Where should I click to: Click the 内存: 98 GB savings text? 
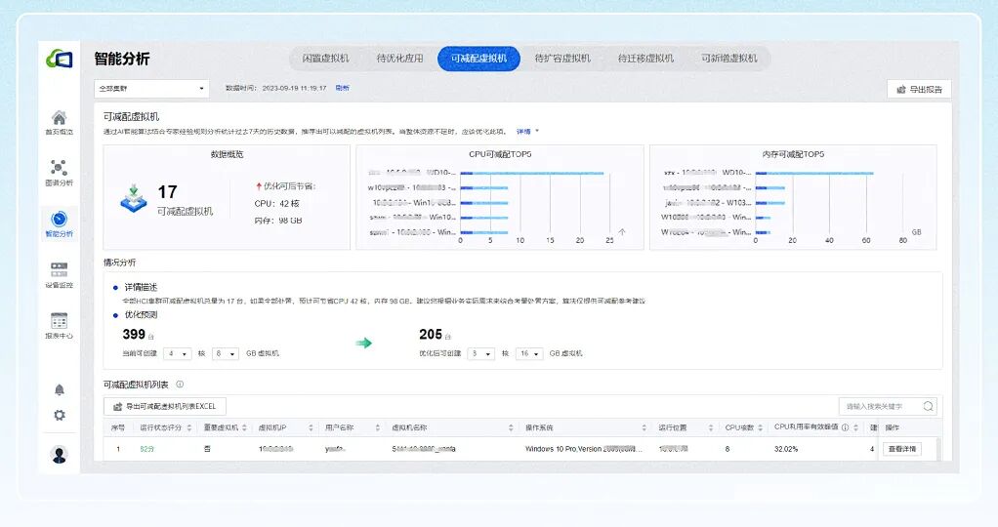278,221
